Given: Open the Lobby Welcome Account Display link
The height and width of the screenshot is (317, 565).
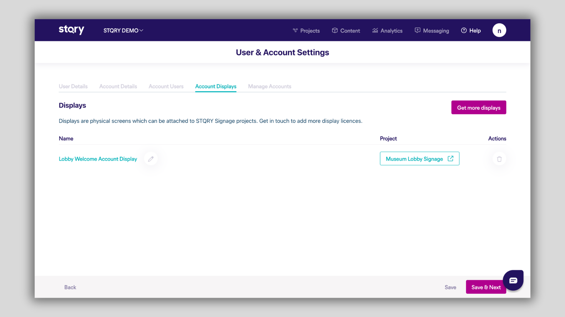Looking at the screenshot, I should click(x=98, y=159).
